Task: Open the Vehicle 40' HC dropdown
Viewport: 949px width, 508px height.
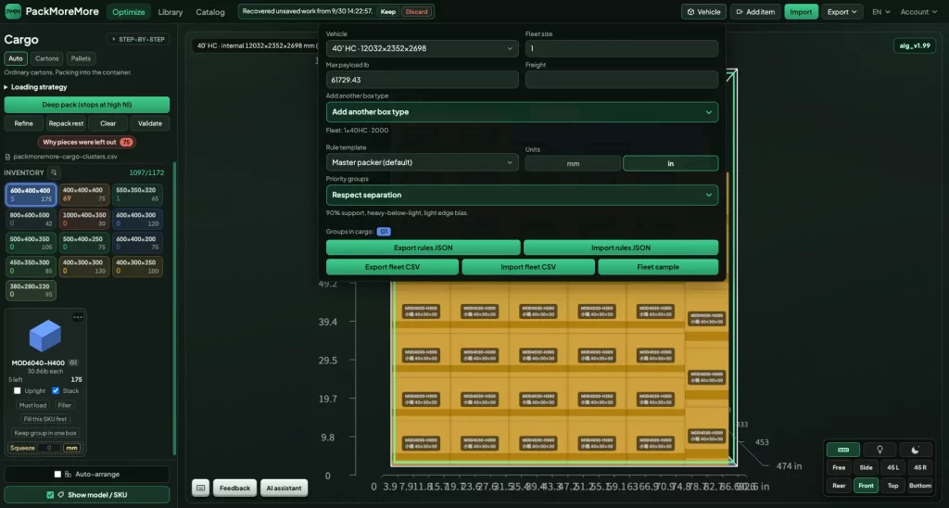Action: coord(422,48)
